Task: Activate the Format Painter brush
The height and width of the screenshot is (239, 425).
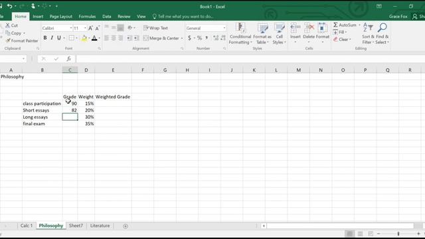Action: pos(22,40)
